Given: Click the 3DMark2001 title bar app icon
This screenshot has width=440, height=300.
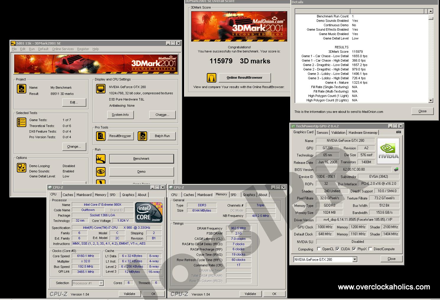Looking at the screenshot, I should tap(13, 43).
